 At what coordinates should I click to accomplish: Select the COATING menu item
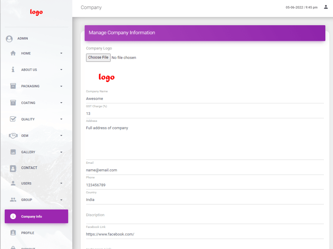[36, 103]
